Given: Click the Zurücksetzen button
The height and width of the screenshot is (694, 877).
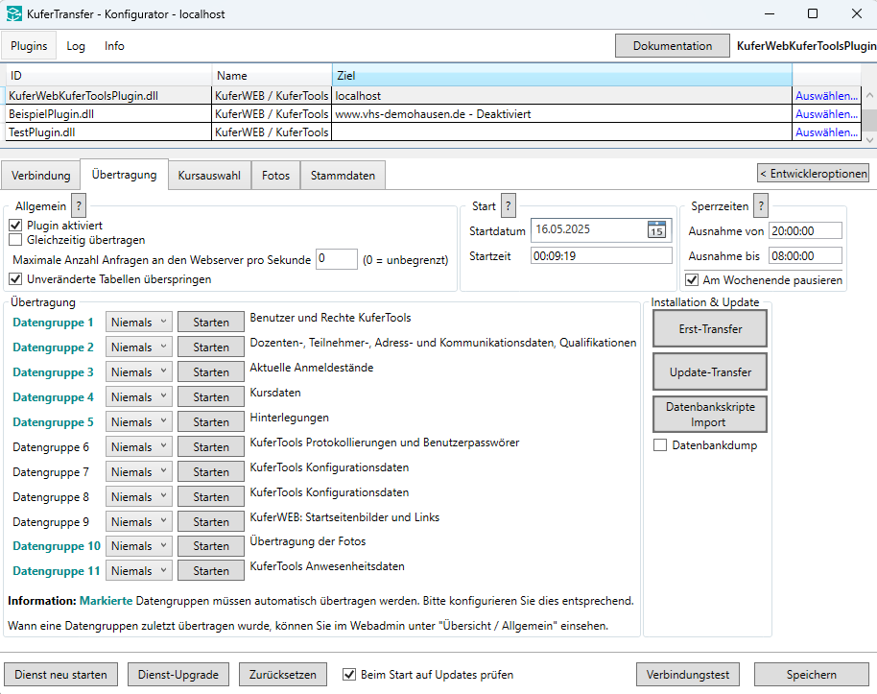Looking at the screenshot, I should [x=282, y=675].
